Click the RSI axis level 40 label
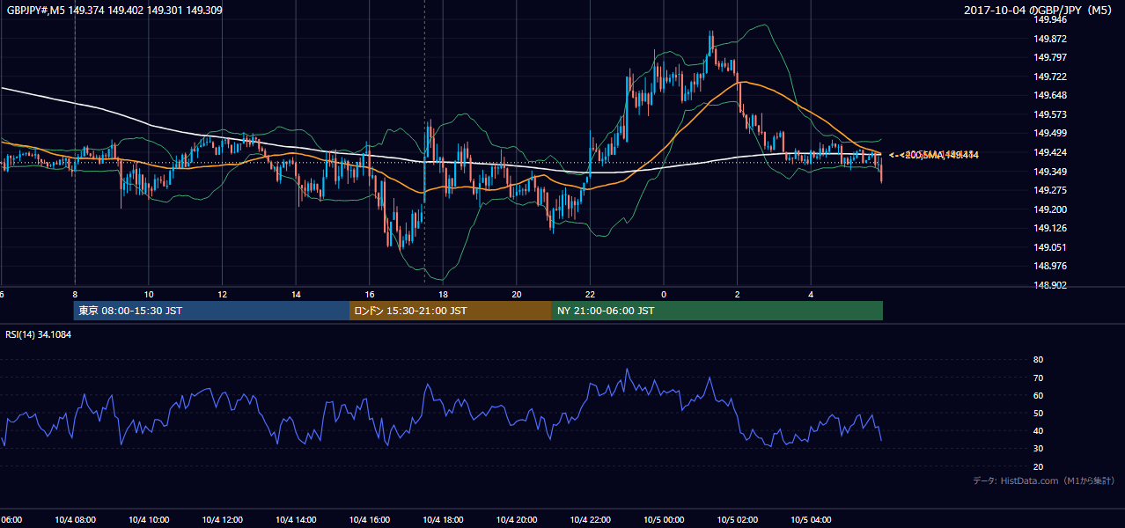This screenshot has height=528, width=1125. coord(1038,430)
